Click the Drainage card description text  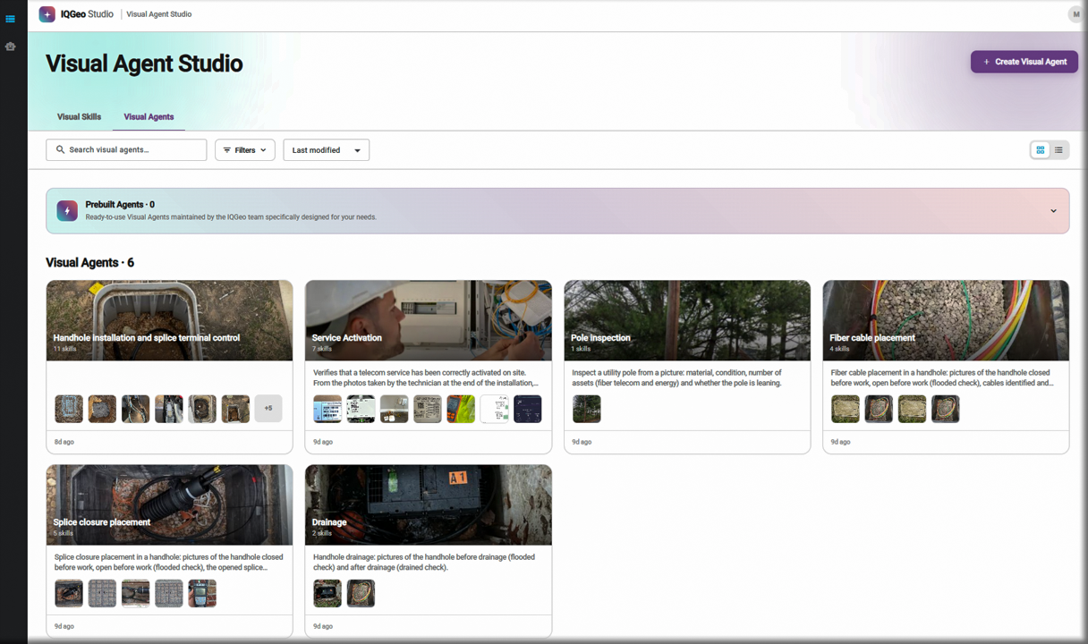click(x=424, y=562)
